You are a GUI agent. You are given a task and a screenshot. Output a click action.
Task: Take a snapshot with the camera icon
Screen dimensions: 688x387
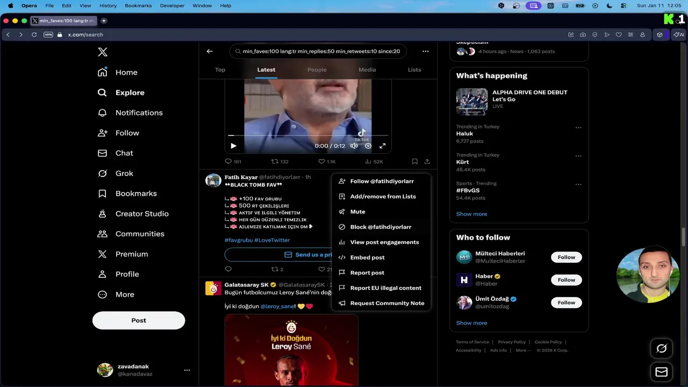(583, 34)
